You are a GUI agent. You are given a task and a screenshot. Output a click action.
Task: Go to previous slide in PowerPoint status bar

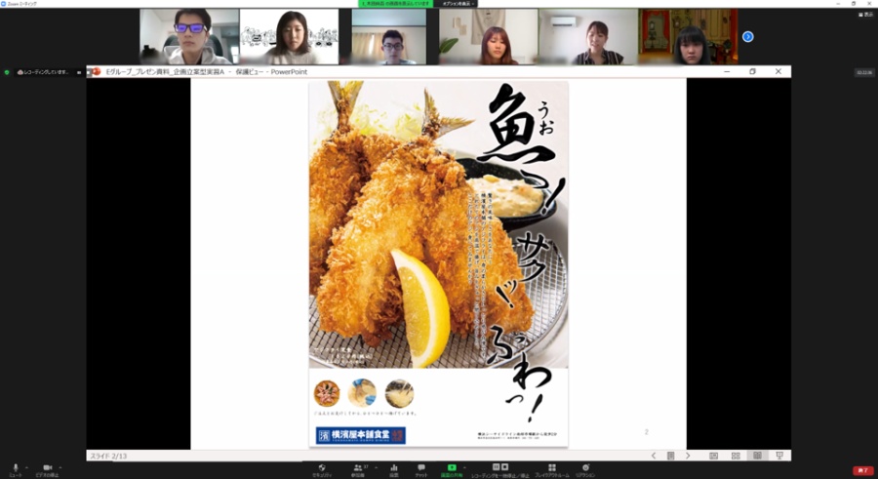[654, 456]
